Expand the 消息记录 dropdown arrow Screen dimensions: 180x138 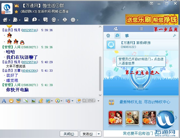pyautogui.click(x=98, y=101)
